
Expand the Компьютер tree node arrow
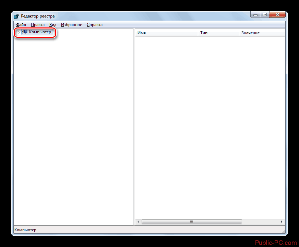[x=19, y=32]
